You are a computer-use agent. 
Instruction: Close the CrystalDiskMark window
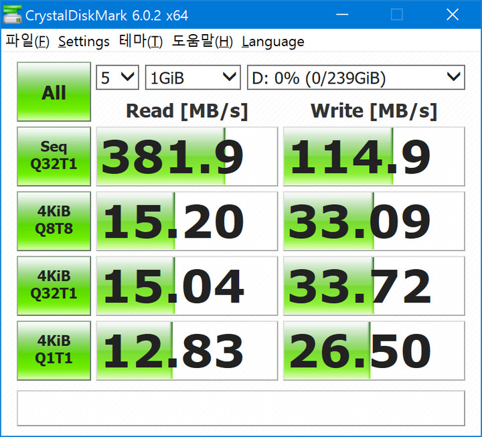(453, 15)
